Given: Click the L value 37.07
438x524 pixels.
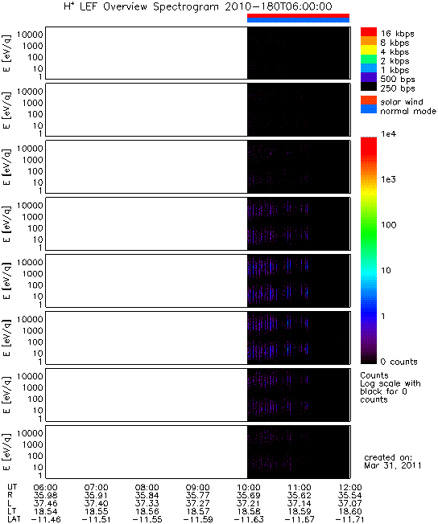Looking at the screenshot, I should coord(350,503).
